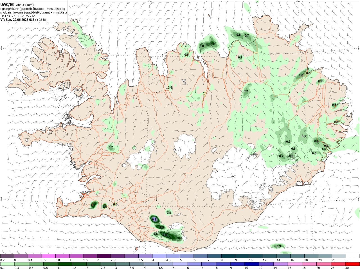Click the darkest purple swatch at 2 in snow scale
The image size is (360, 270).
(104, 256)
